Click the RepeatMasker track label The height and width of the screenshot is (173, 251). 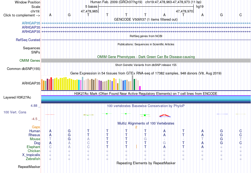tap(29, 167)
